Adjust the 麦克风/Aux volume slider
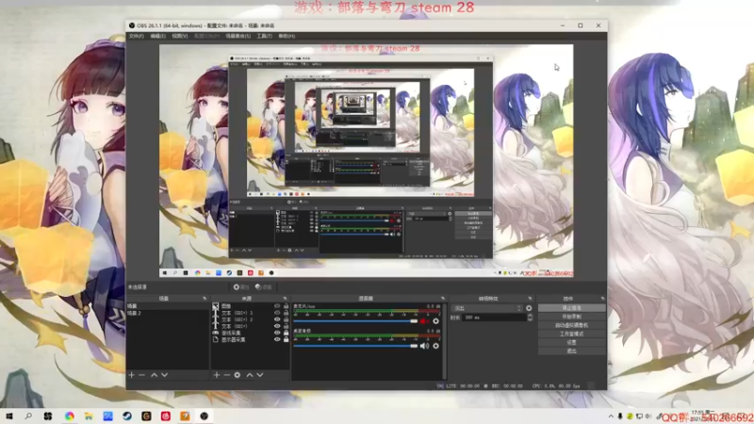The height and width of the screenshot is (424, 754). (356, 321)
